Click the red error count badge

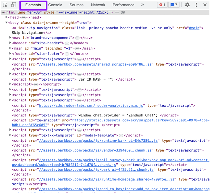(x=162, y=5)
